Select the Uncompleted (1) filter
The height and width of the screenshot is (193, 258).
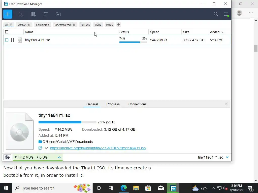[65, 25]
